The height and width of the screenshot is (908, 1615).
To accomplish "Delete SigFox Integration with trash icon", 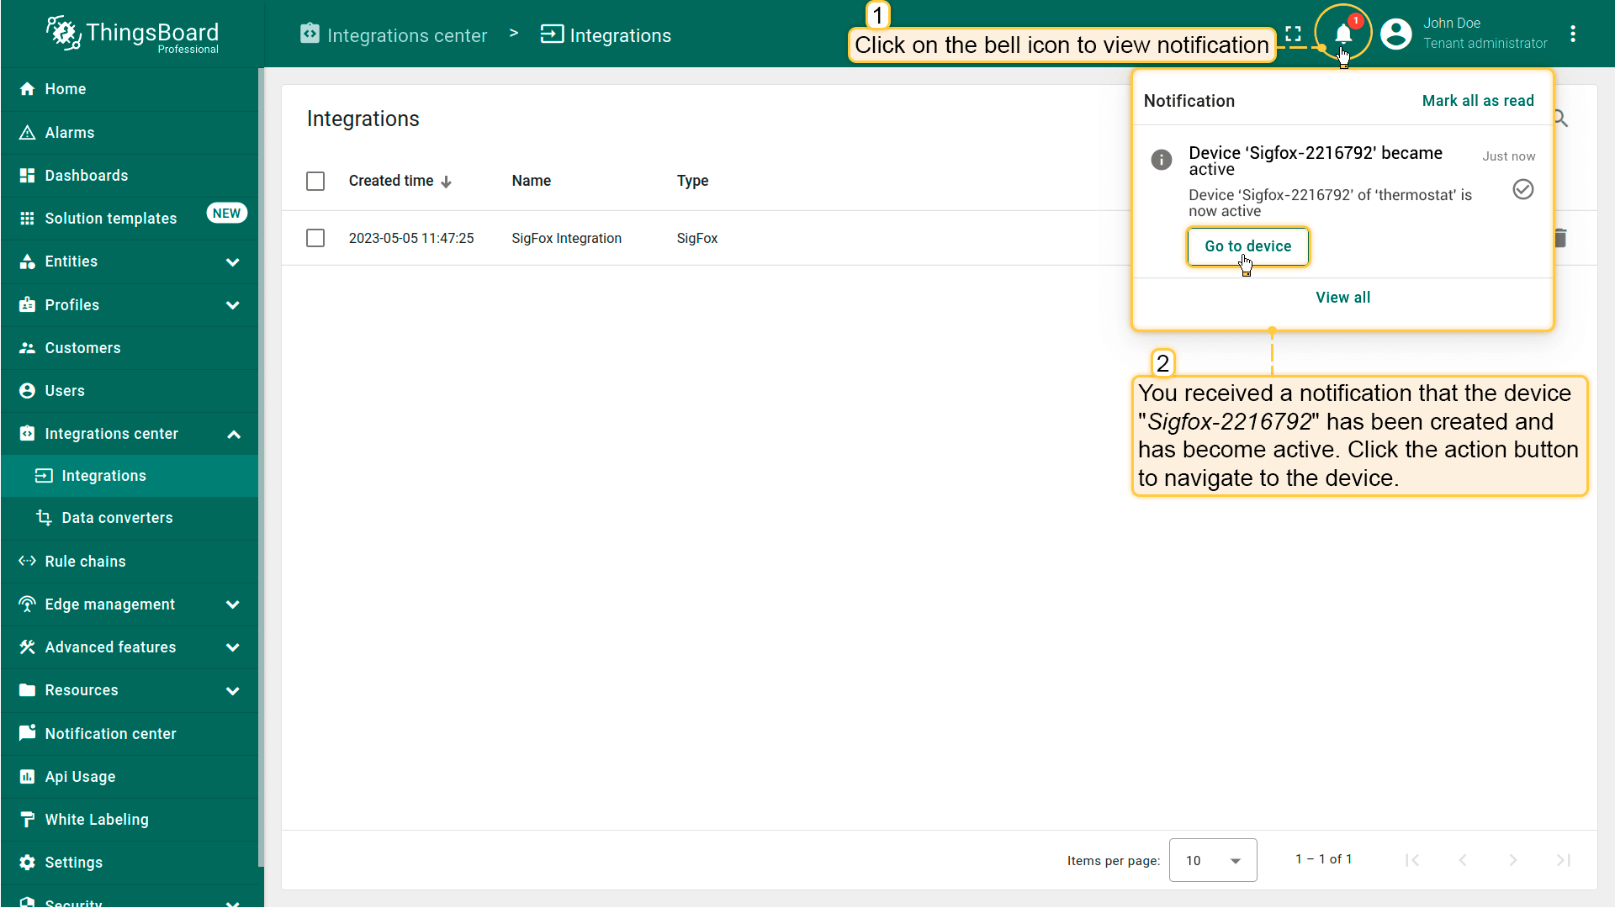I will (1560, 238).
